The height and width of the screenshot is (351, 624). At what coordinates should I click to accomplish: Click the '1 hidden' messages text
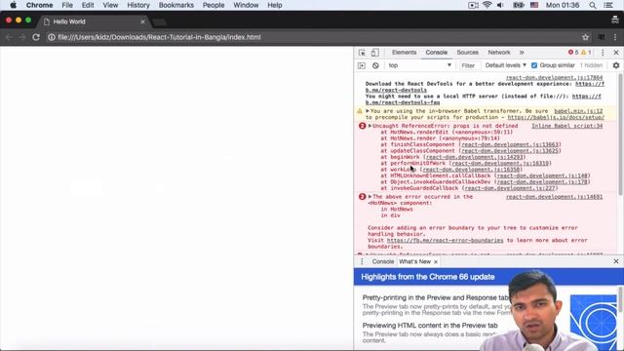click(x=591, y=65)
